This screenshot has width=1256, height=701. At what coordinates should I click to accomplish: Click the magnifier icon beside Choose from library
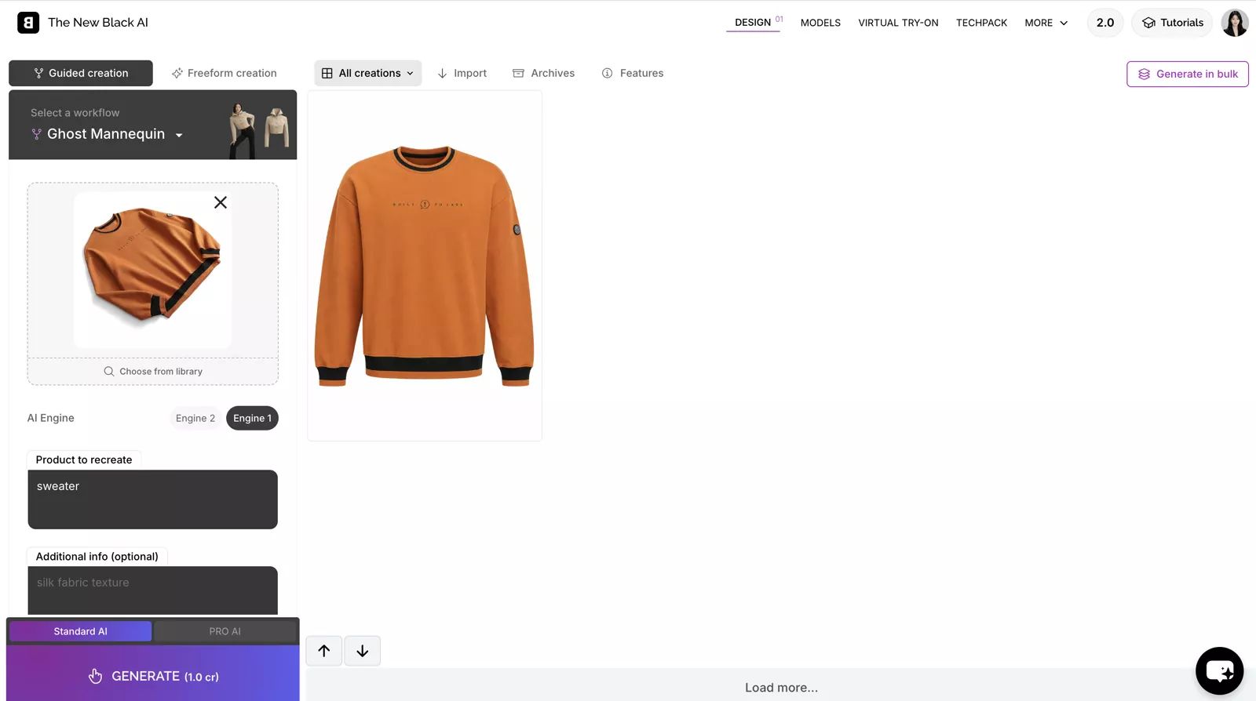click(x=109, y=372)
